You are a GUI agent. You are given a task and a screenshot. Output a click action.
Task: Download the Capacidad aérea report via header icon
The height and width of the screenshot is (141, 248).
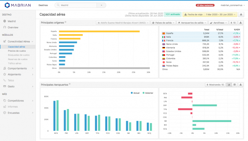tap(241, 14)
